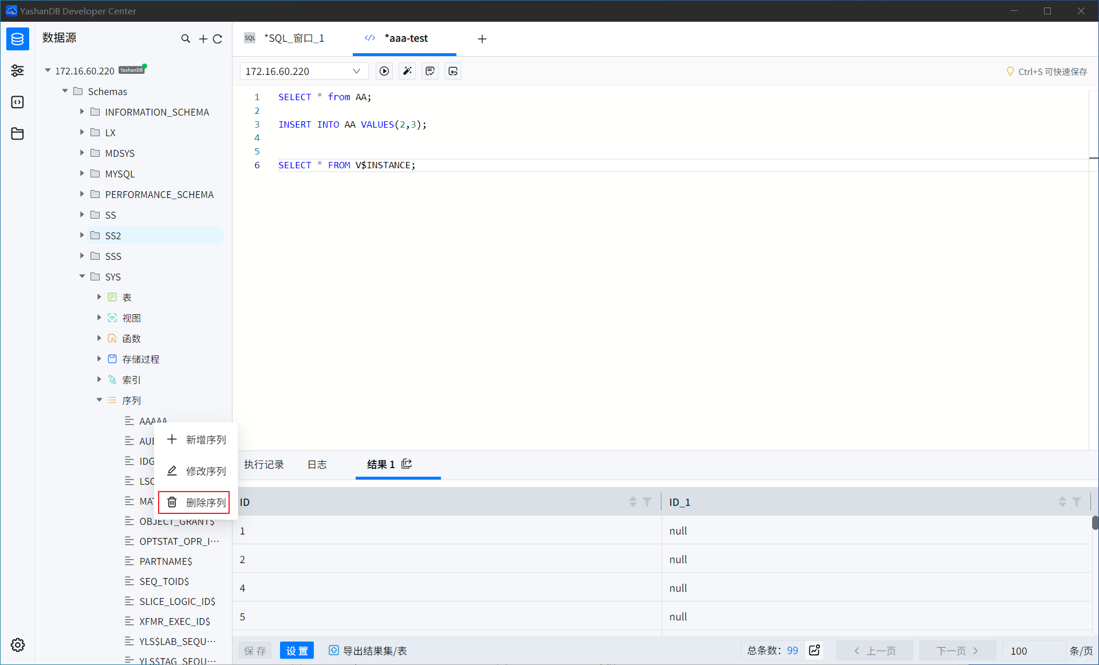Run the SQL script with the play icon
Screen dimensions: 1099x665
[x=384, y=71]
